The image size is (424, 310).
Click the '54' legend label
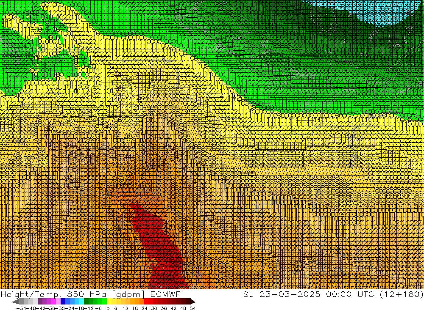coord(192,308)
